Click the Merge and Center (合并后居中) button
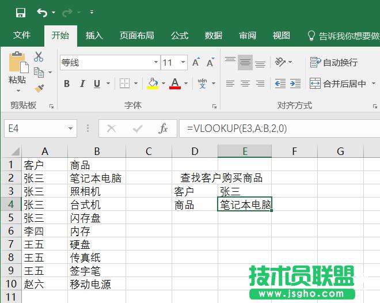 339,84
